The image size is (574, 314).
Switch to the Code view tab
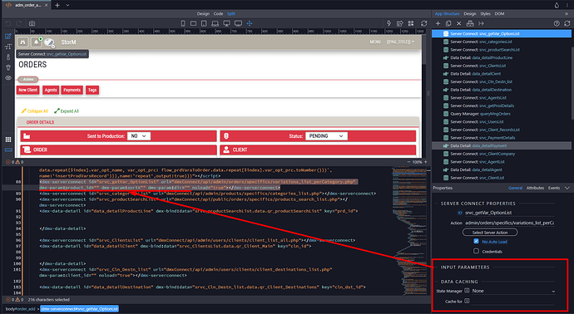coord(218,14)
